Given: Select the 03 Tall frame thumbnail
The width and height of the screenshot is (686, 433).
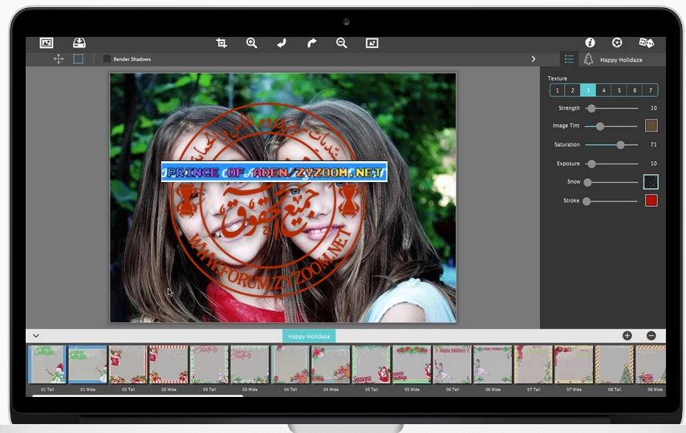Looking at the screenshot, I should pos(209,364).
